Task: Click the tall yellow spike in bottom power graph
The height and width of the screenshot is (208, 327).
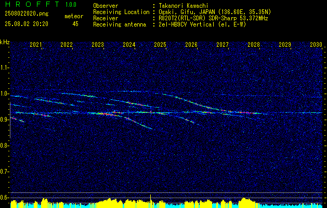Action: [x=150, y=201]
